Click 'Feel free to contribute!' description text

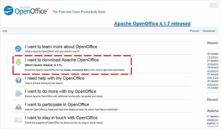coord(107,110)
